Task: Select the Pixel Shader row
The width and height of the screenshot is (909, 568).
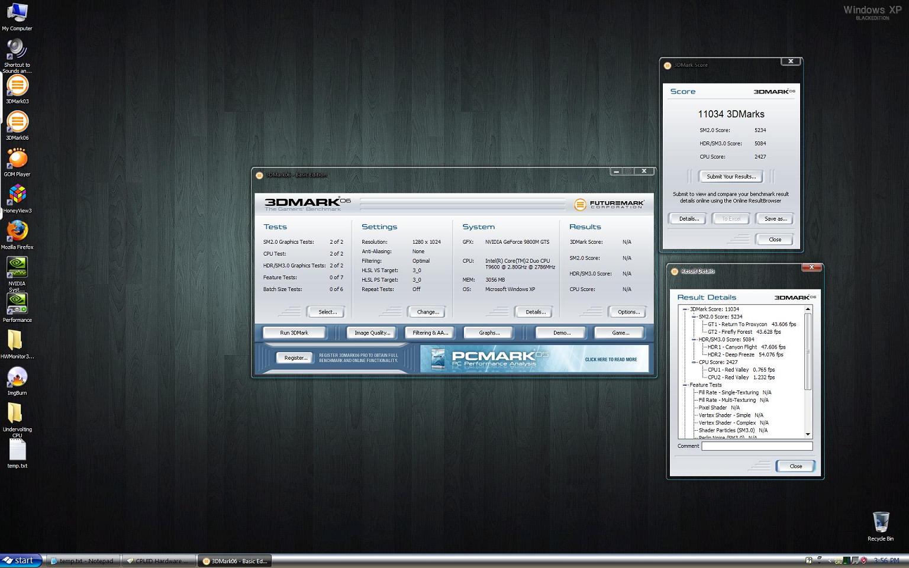Action: click(718, 408)
